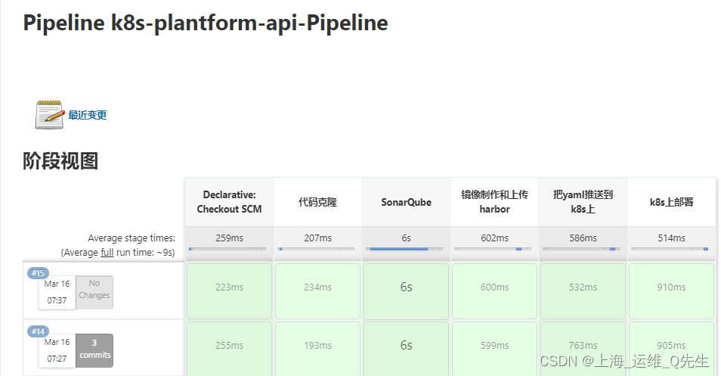Select the 镜像制作和上传 harbor stage header
The height and width of the screenshot is (376, 721).
(x=494, y=201)
